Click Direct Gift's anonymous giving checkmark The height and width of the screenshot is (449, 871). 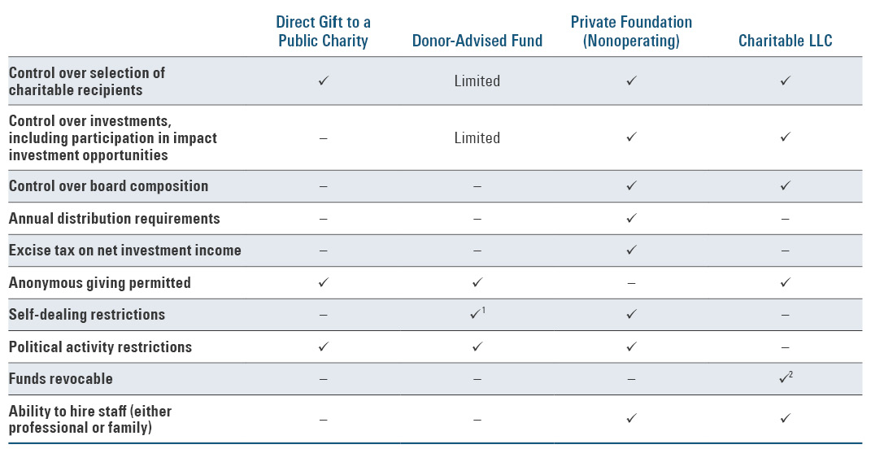click(x=323, y=283)
